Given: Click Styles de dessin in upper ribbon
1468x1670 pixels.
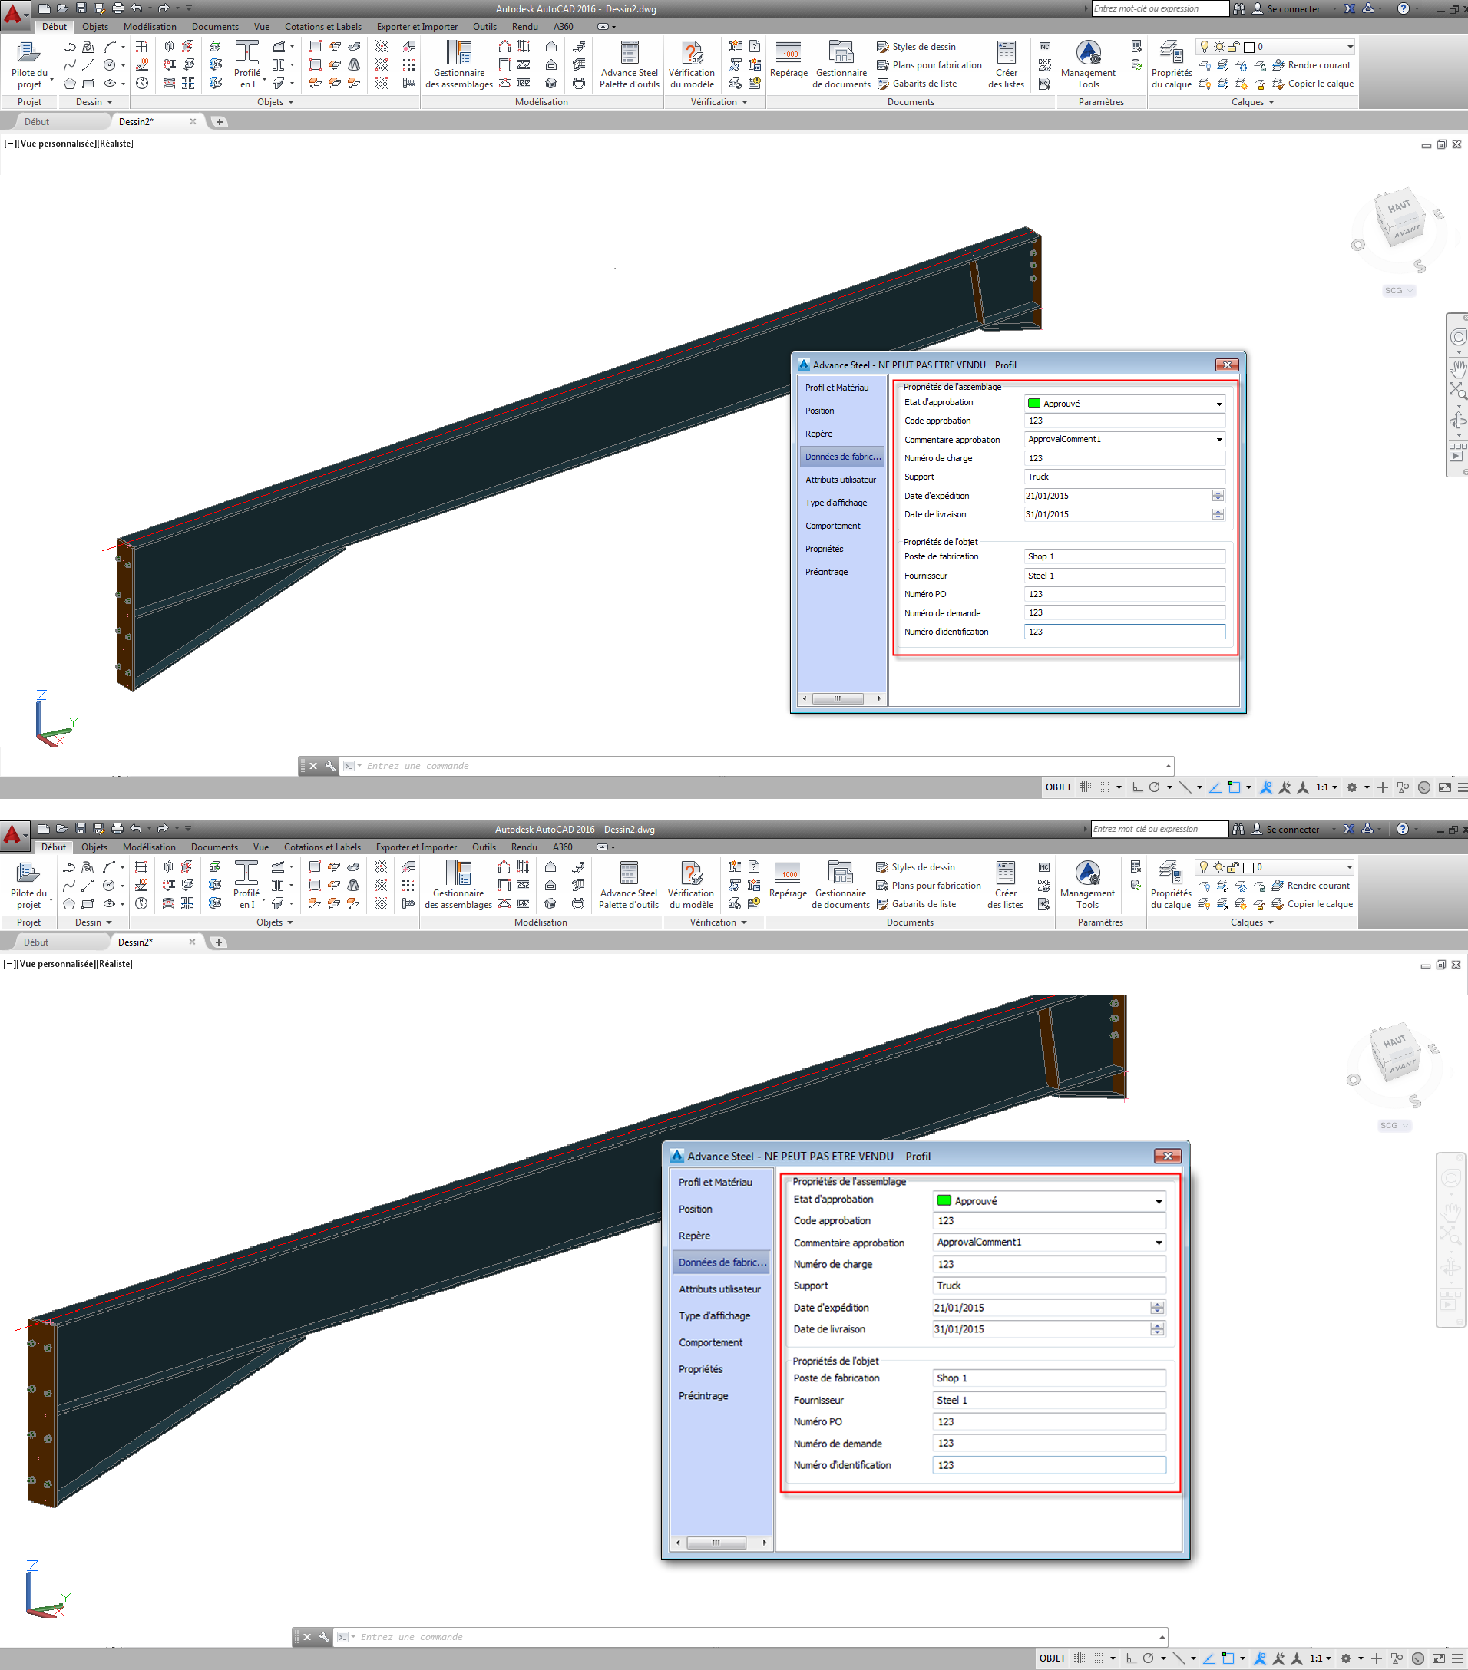Looking at the screenshot, I should tap(915, 47).
